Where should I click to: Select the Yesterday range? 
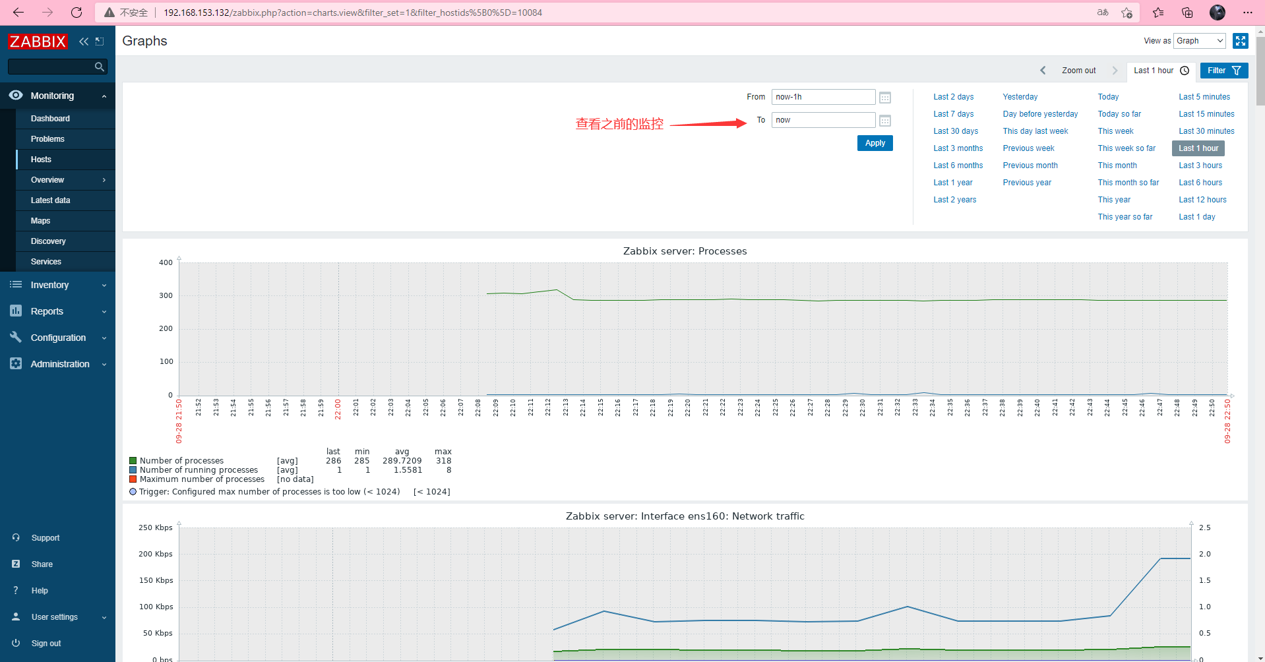pos(1020,97)
